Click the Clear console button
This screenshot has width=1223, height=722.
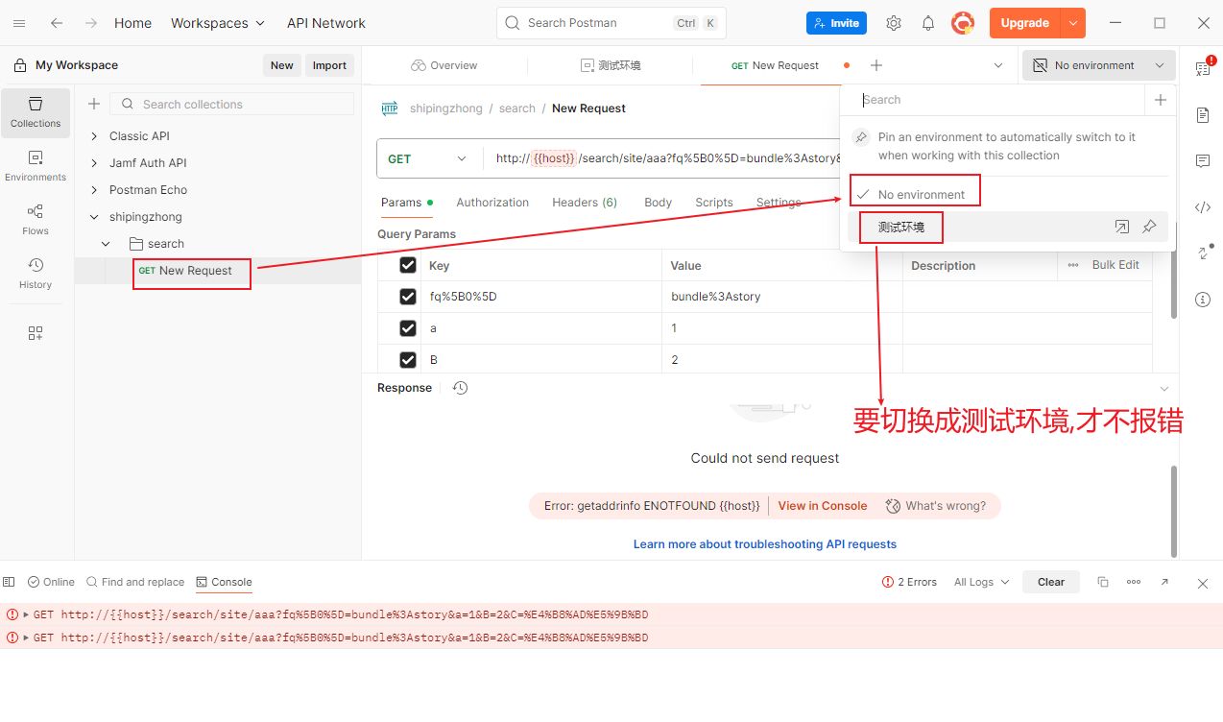[1051, 582]
